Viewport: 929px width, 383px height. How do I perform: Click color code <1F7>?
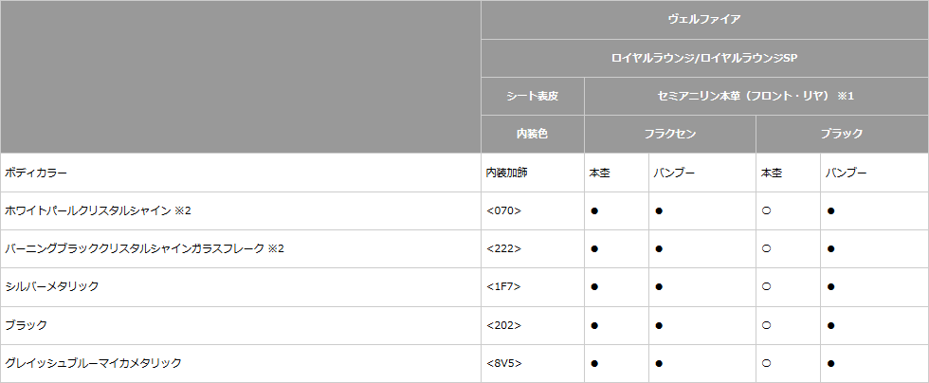pyautogui.click(x=503, y=287)
